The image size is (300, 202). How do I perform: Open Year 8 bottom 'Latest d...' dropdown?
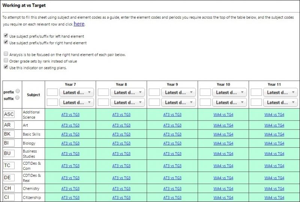pos(127,102)
